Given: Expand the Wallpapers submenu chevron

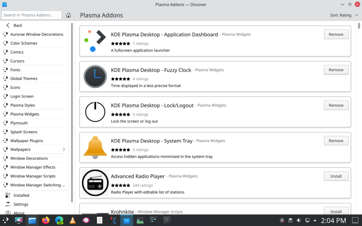Looking at the screenshot, I should coord(64,149).
